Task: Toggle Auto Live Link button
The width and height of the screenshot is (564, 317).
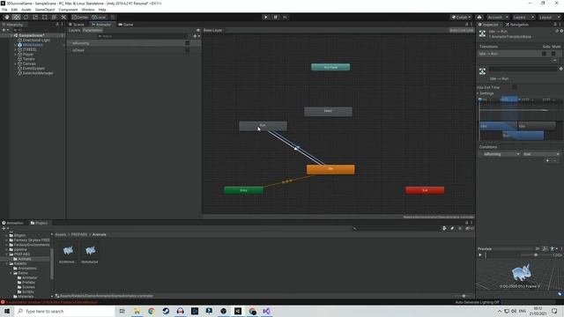Action: (x=462, y=30)
